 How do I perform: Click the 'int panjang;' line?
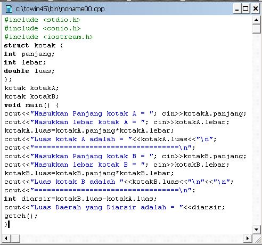pyautogui.click(x=29, y=54)
